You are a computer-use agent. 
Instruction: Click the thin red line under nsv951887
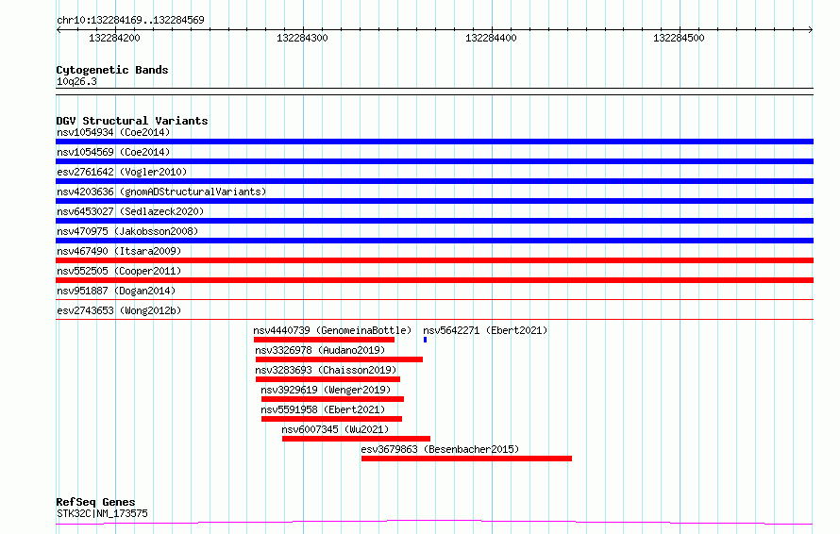click(434, 300)
